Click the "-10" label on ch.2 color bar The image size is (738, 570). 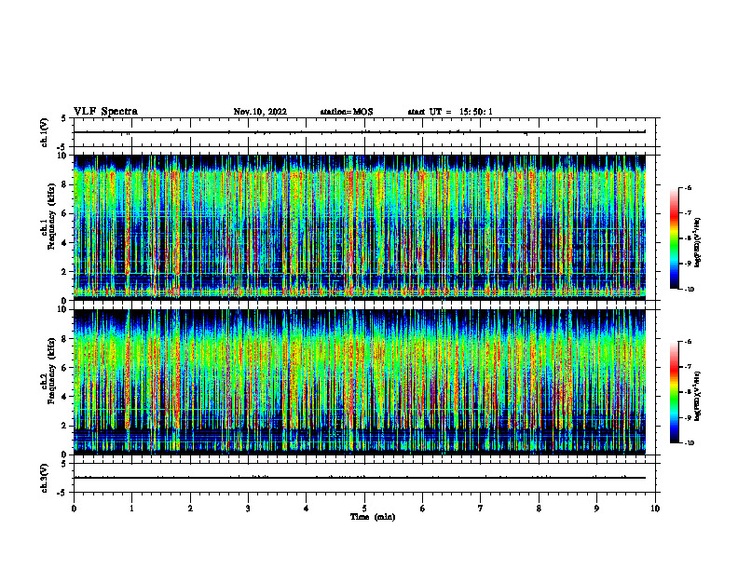point(689,443)
